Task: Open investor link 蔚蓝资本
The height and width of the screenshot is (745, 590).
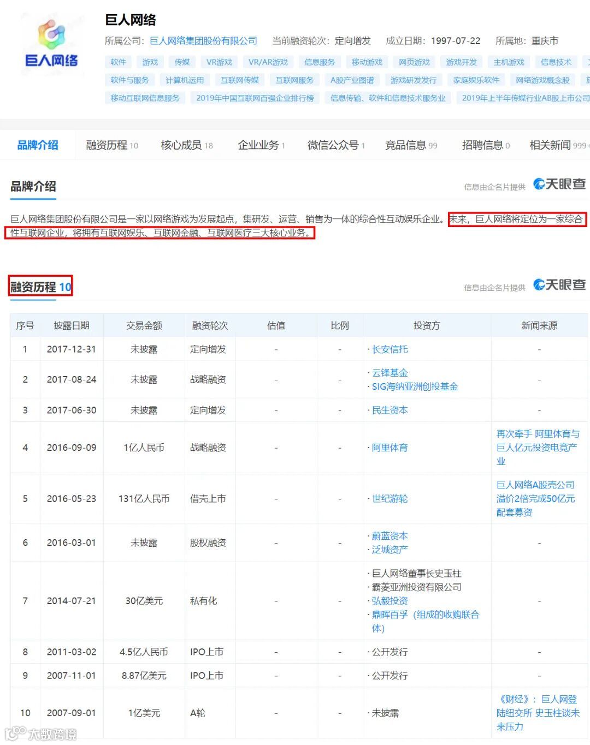Action: 390,536
